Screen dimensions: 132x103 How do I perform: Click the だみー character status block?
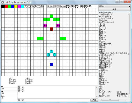[29, 81]
